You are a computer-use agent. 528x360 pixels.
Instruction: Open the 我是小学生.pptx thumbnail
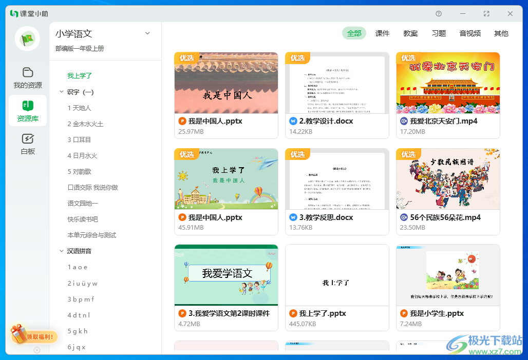pos(448,275)
